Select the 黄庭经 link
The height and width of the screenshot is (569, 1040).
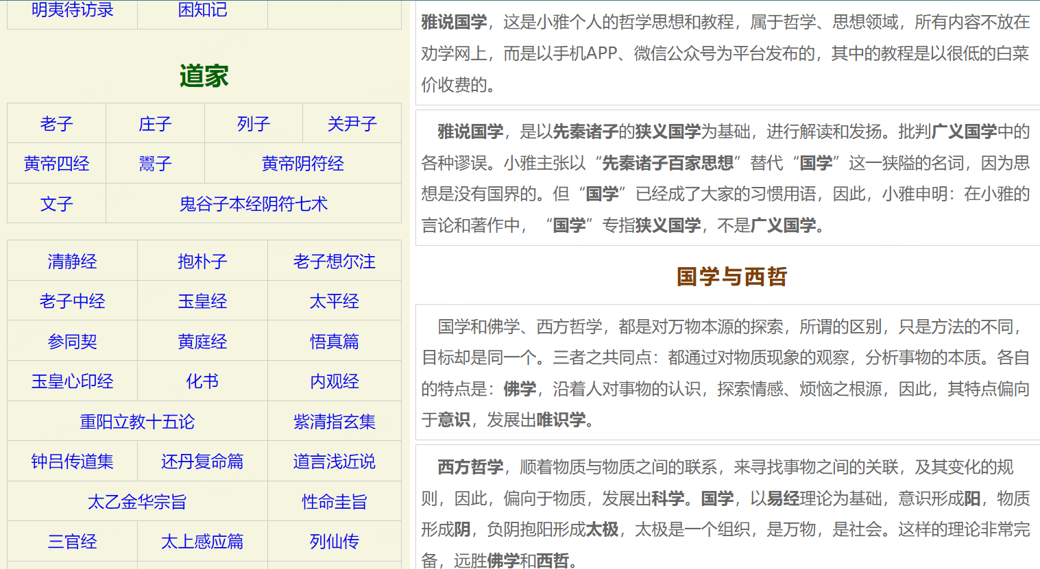(x=202, y=342)
